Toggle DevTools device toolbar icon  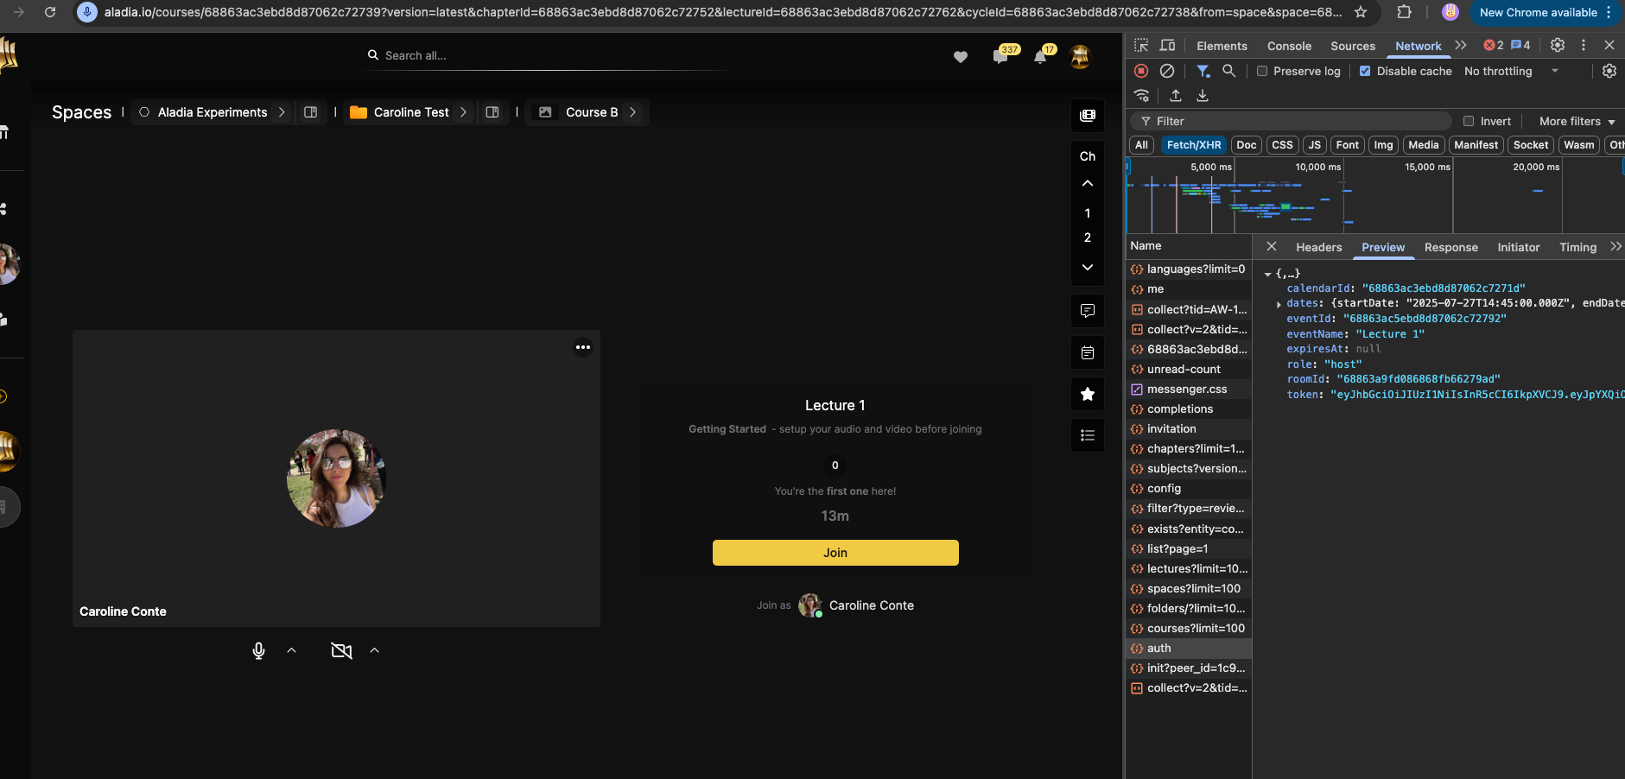click(1167, 46)
